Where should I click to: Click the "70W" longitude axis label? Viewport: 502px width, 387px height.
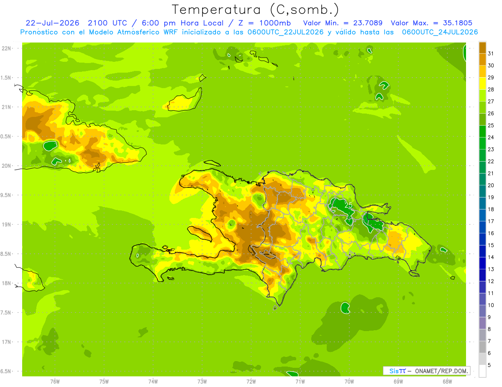click(x=349, y=381)
